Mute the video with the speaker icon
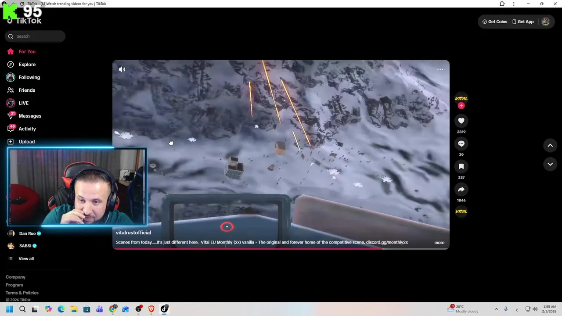 (122, 69)
